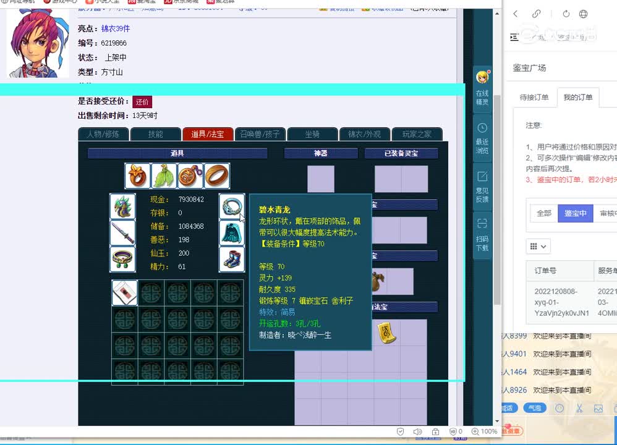Click the 气泡 bubble button
617x445 pixels.
click(x=535, y=408)
